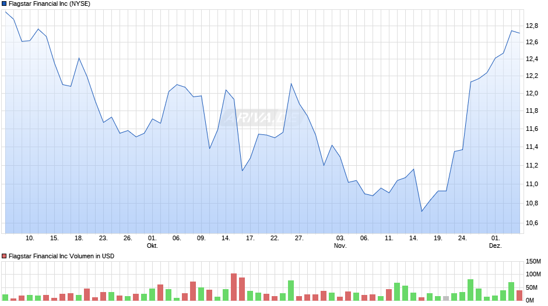The width and height of the screenshot is (548, 306).
Task: Click the "26." date label
Action: tap(128, 238)
